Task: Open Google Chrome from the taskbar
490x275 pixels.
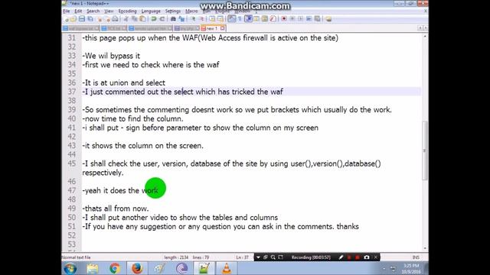Action: (x=115, y=268)
